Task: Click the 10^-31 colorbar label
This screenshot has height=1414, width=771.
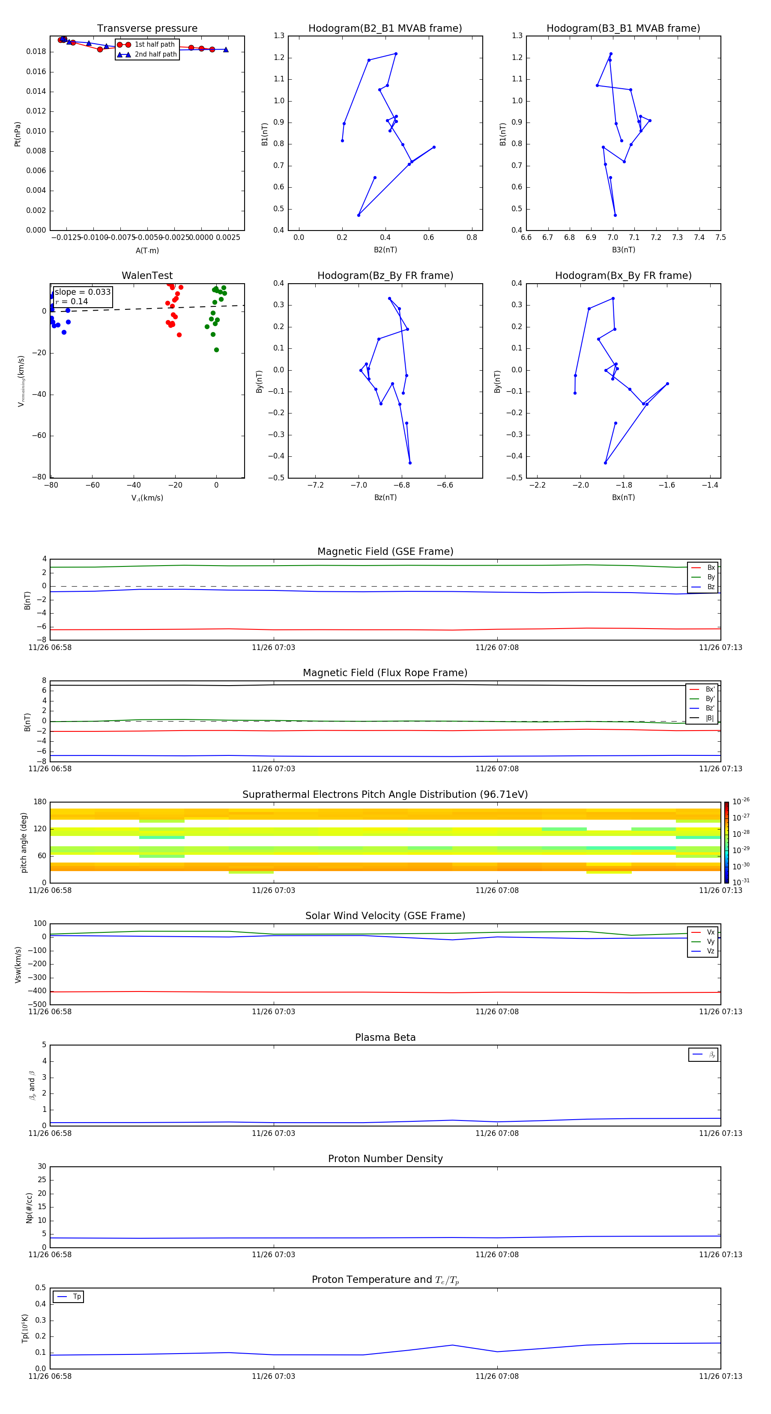Action: tap(741, 882)
